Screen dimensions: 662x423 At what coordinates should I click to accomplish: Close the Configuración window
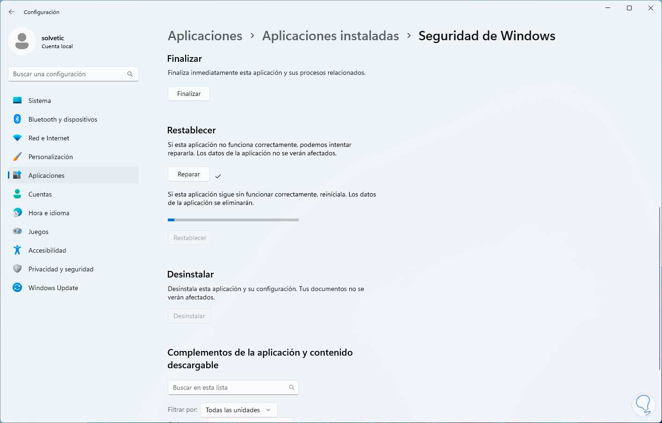[x=651, y=8]
